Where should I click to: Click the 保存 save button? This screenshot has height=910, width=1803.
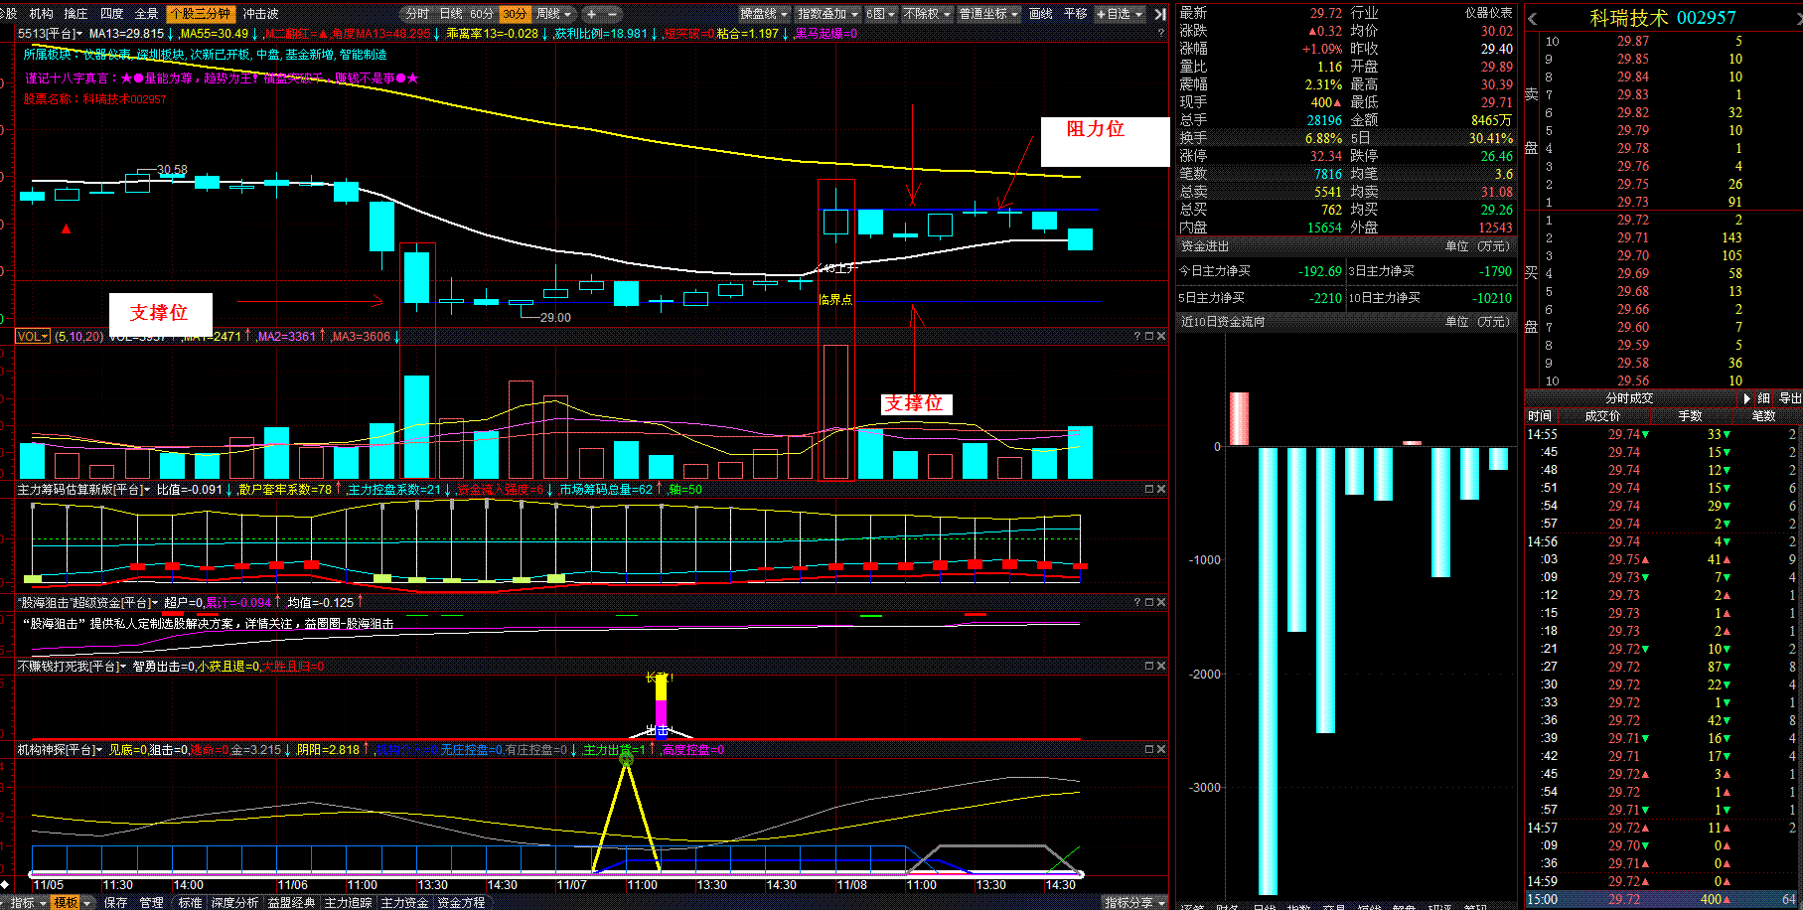(x=116, y=902)
